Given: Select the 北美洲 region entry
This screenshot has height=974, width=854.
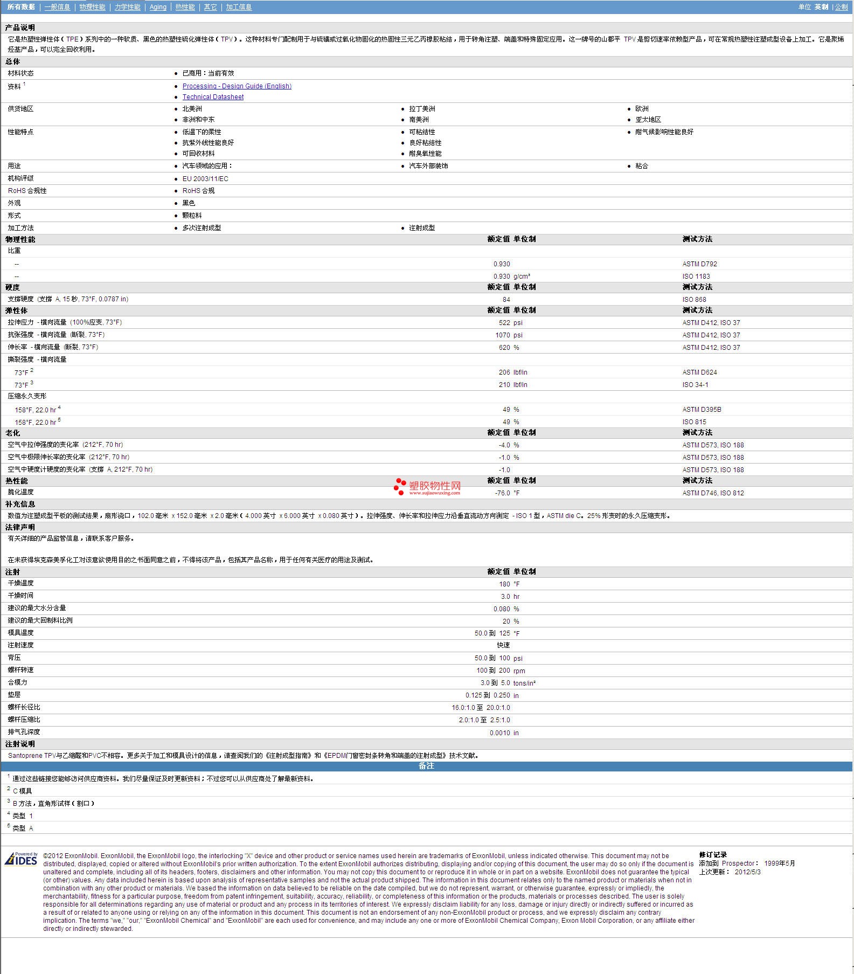Looking at the screenshot, I should [x=192, y=109].
